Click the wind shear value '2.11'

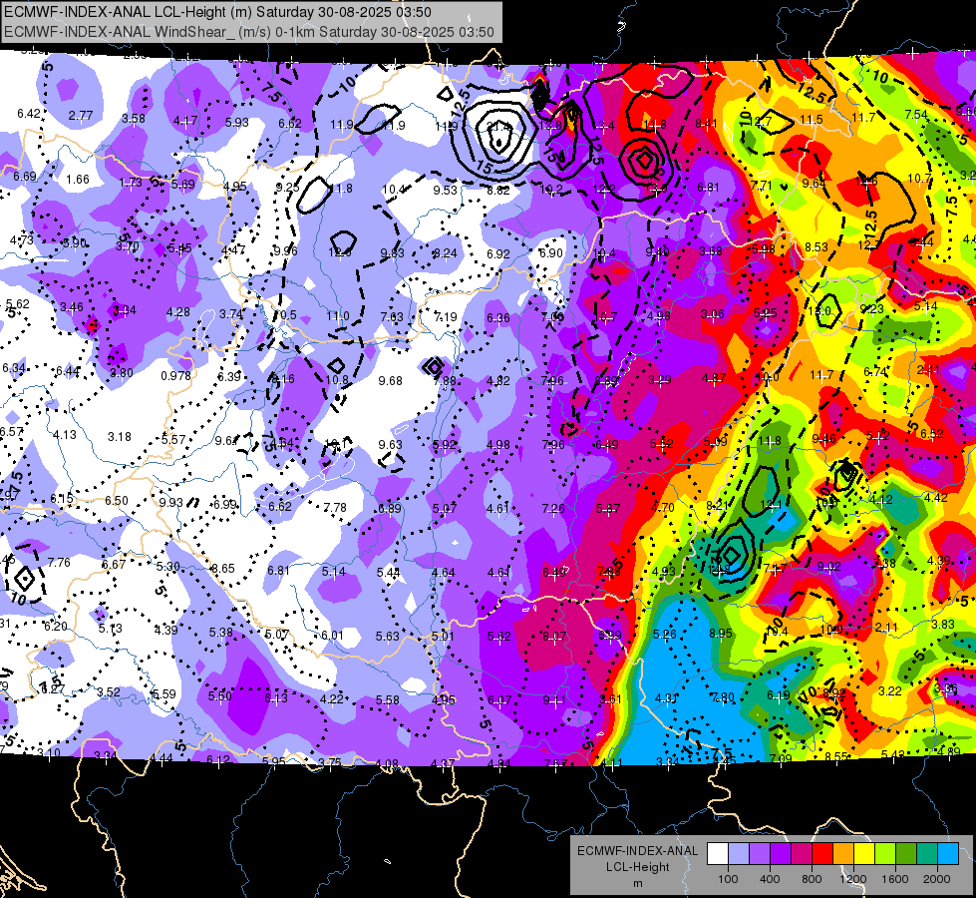886,627
